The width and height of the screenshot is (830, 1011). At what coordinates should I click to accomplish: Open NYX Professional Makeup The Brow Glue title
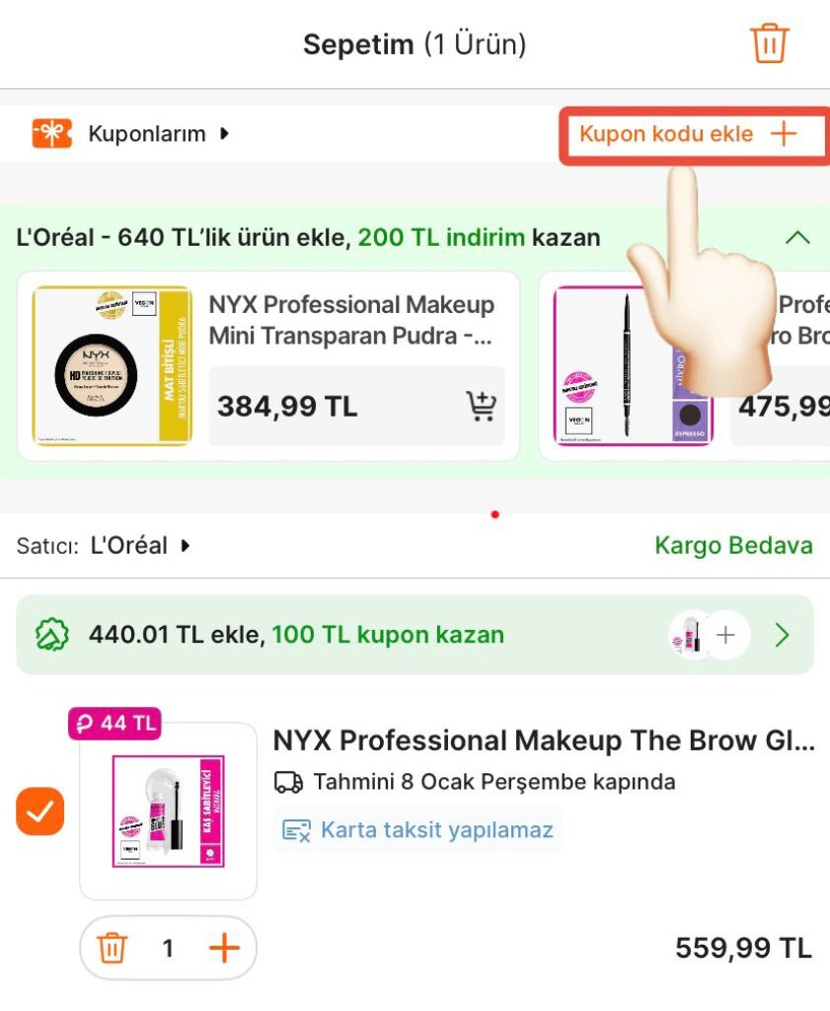pyautogui.click(x=544, y=741)
